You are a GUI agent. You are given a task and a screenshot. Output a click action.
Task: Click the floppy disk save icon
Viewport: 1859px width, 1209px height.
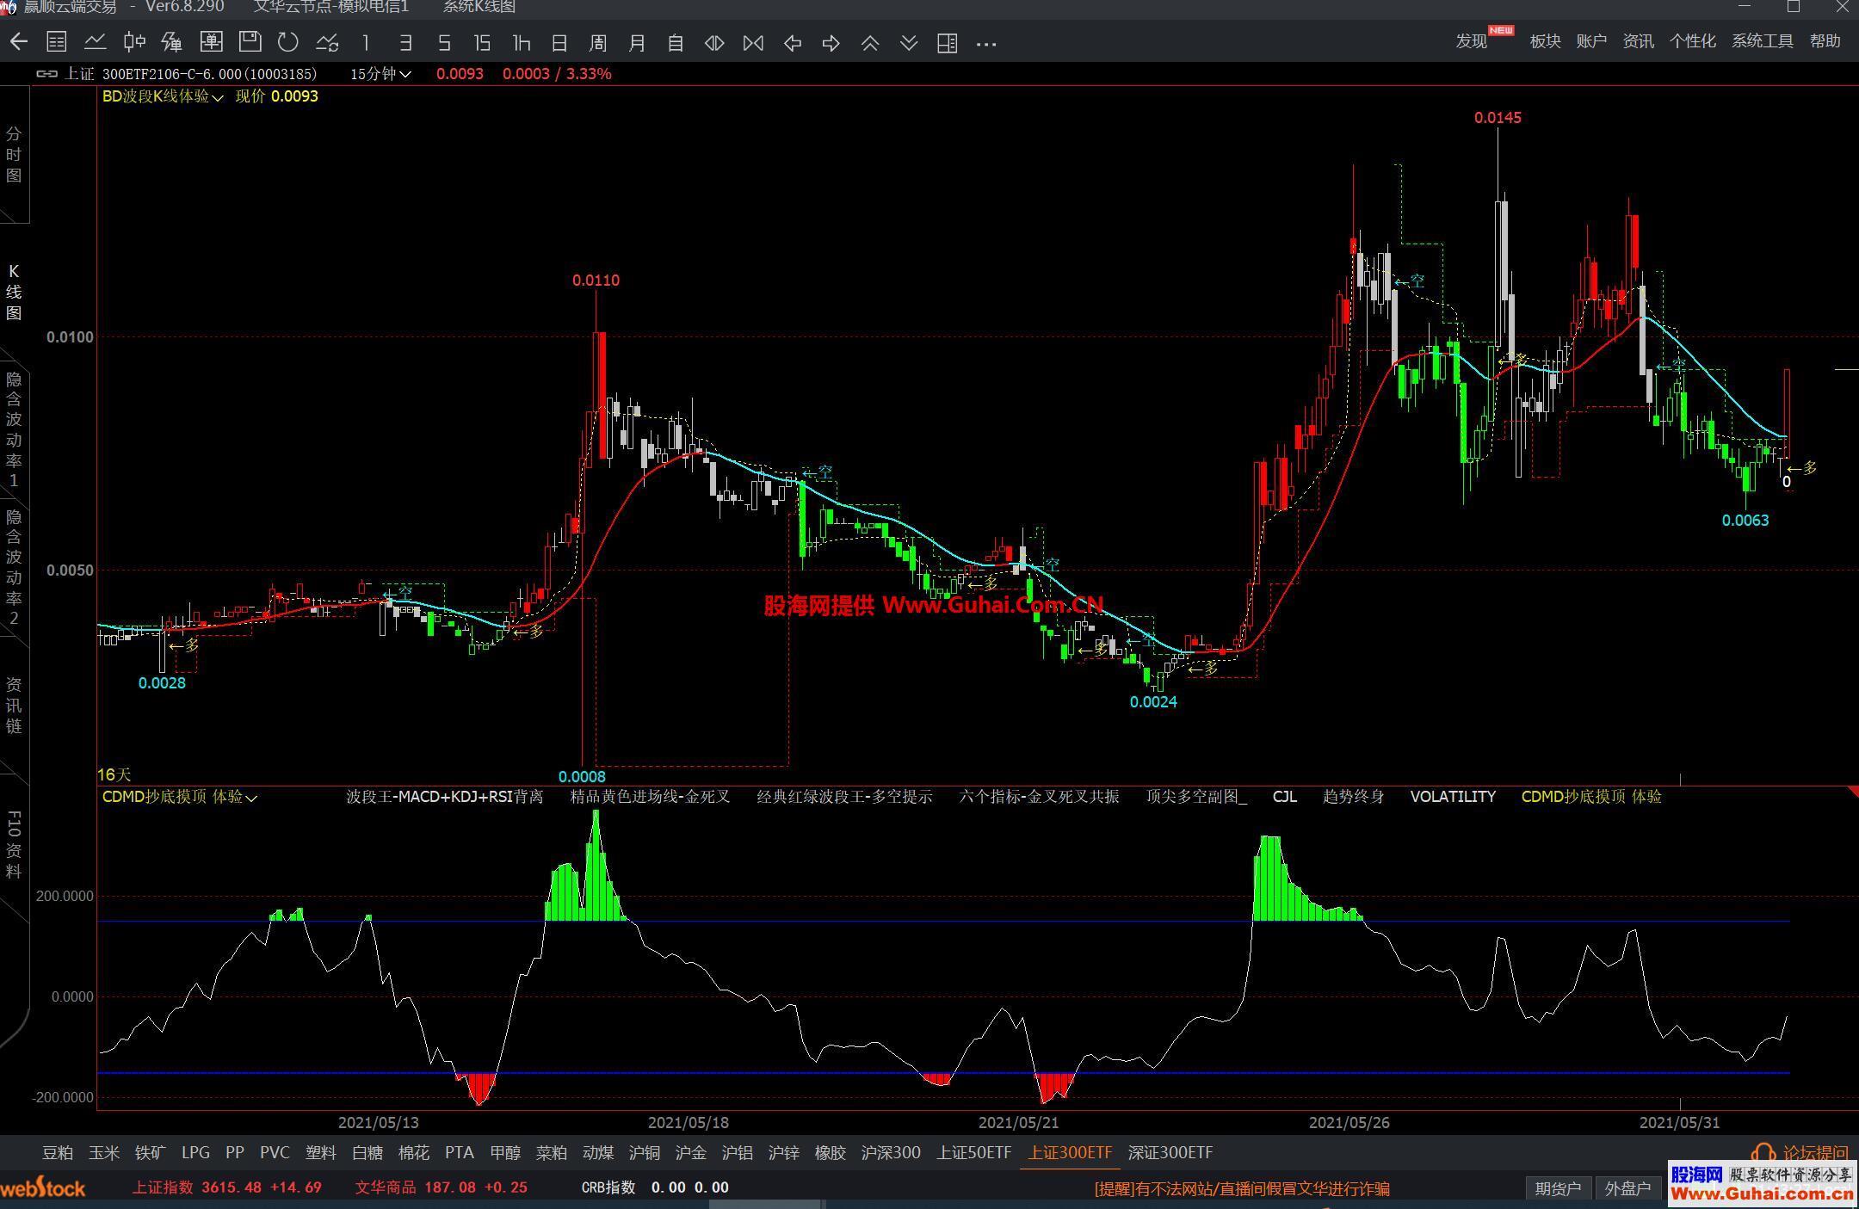[x=250, y=42]
